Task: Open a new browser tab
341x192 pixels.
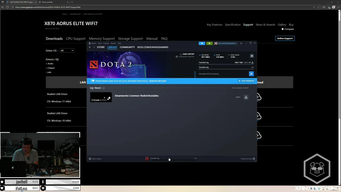Action: click(x=72, y=2)
